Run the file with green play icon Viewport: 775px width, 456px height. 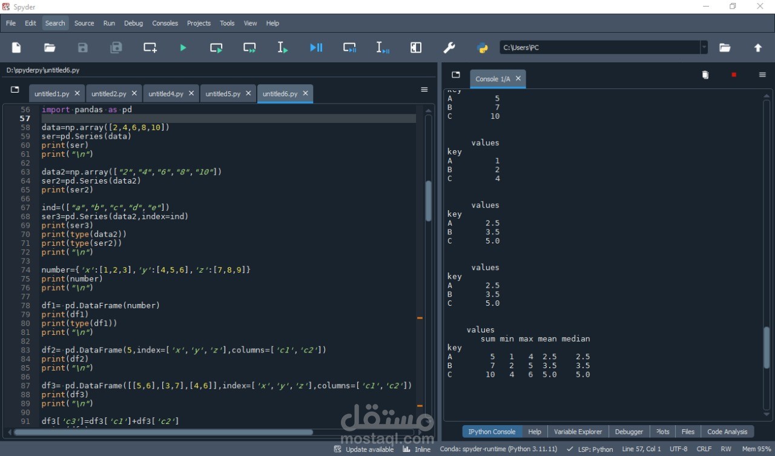(x=183, y=48)
